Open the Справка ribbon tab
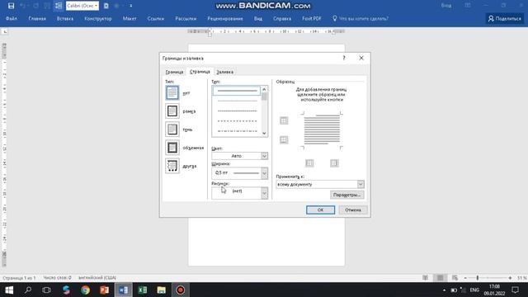528x297 pixels. [x=282, y=18]
